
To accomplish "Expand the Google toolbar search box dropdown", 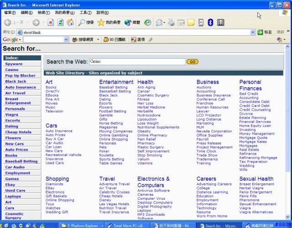I will pos(66,40).
